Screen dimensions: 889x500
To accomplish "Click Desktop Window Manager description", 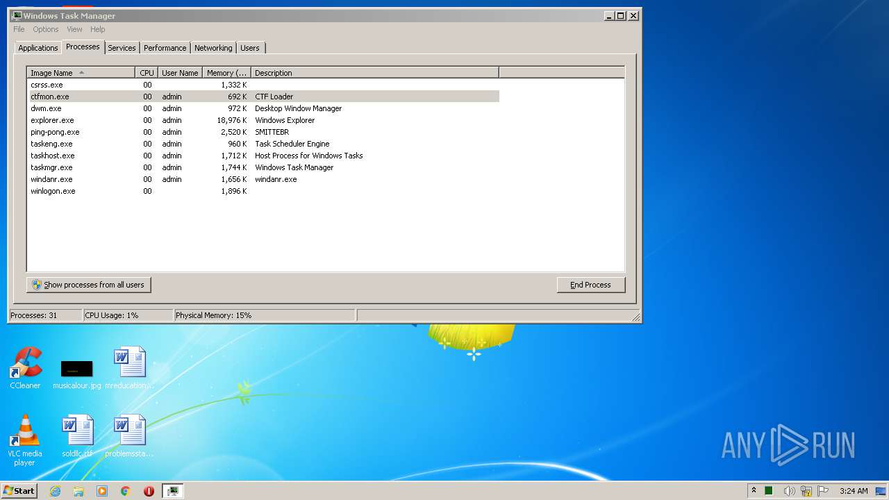I will tap(298, 108).
